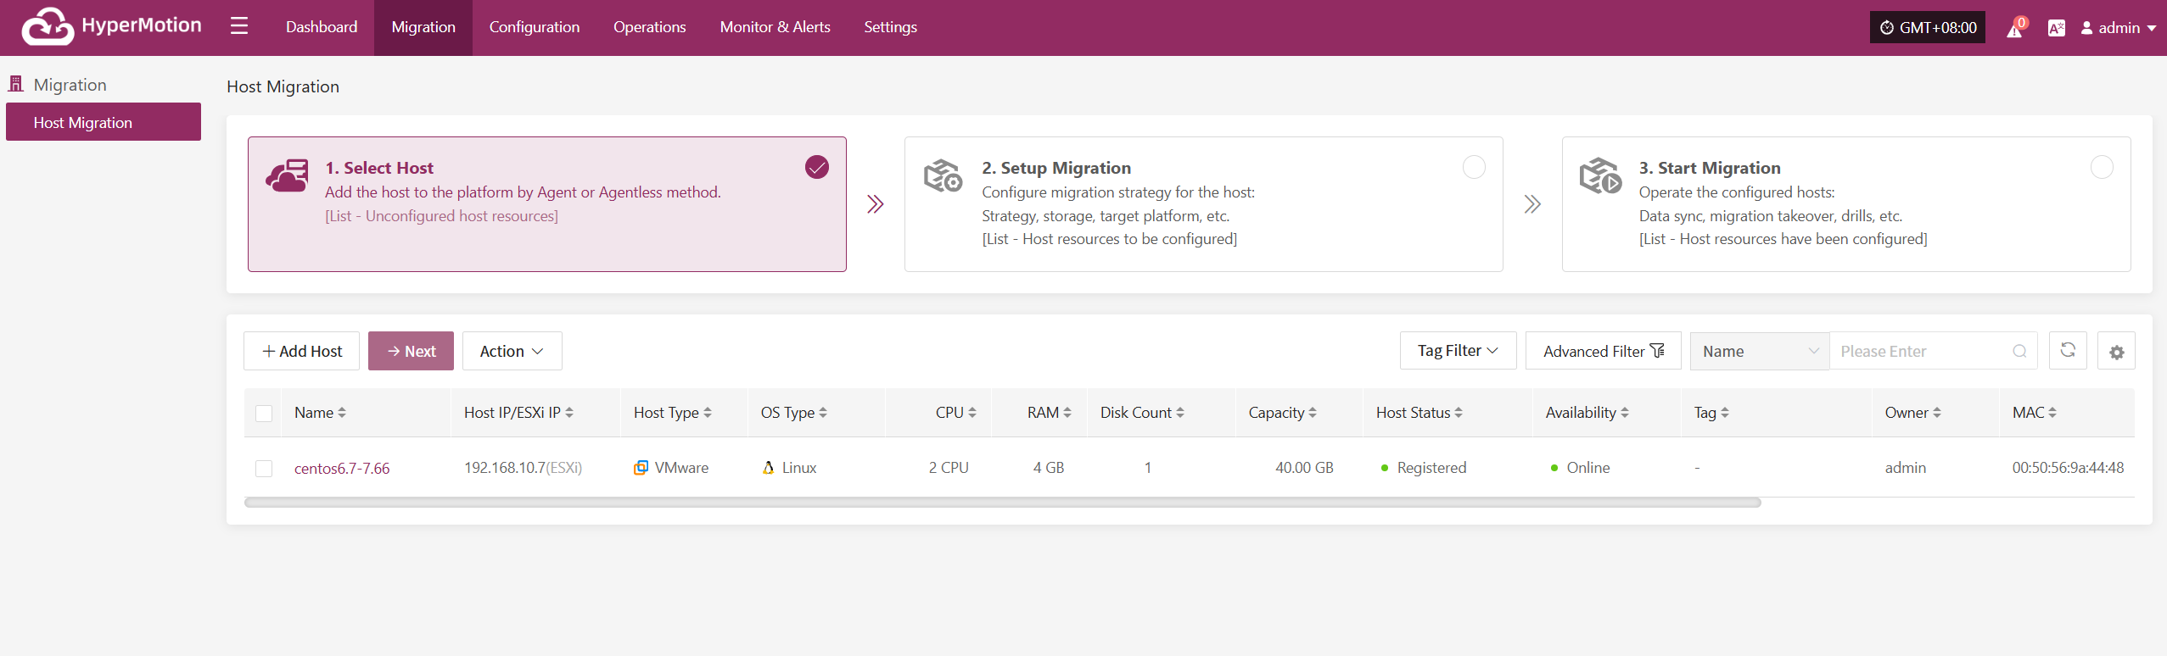The height and width of the screenshot is (656, 2167).
Task: Expand the admin user menu
Action: [x=2118, y=28]
